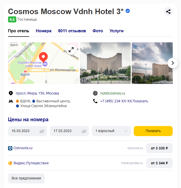Click the 16.03.2023 check-in date field

coord(27,131)
